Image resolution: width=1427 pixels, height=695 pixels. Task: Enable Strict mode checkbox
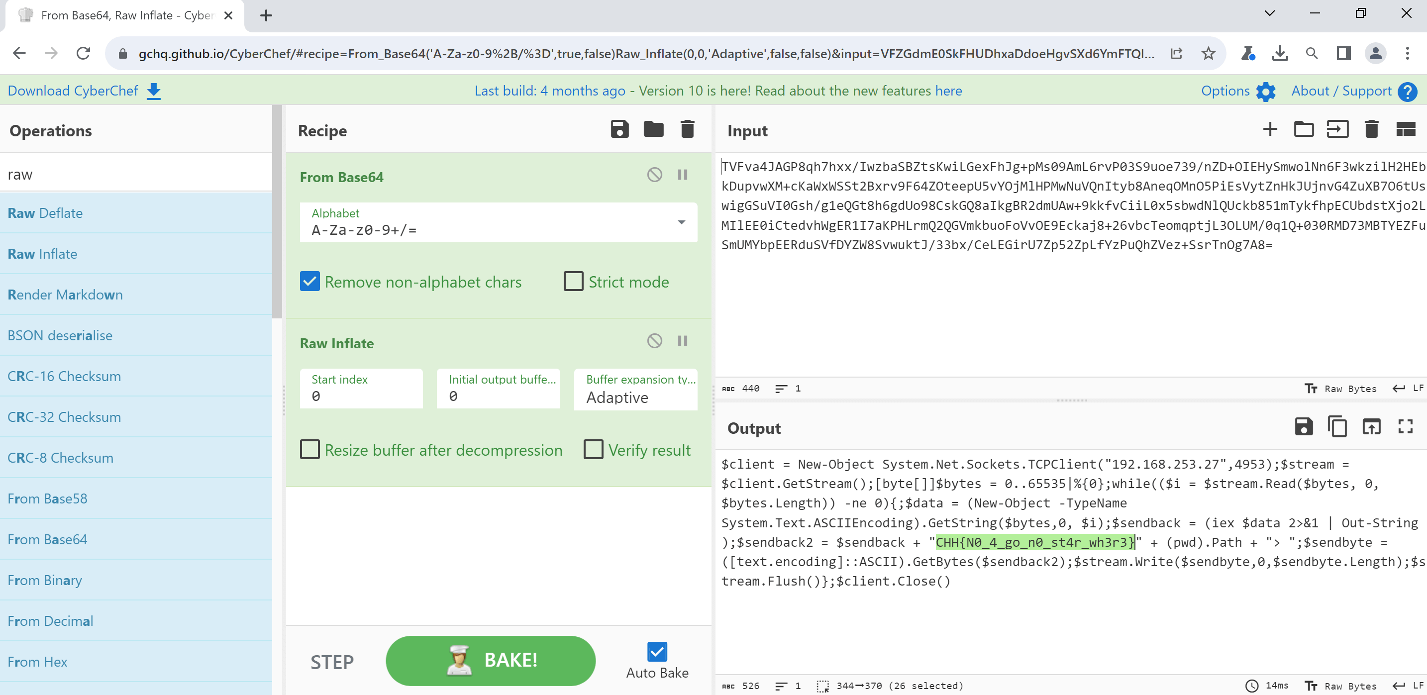click(573, 281)
